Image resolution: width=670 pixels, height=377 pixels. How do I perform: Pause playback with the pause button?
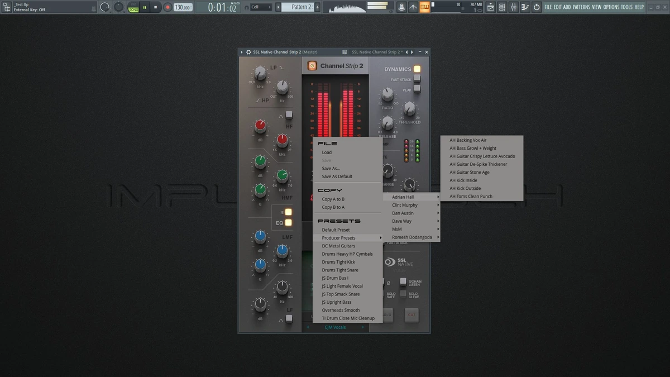145,7
